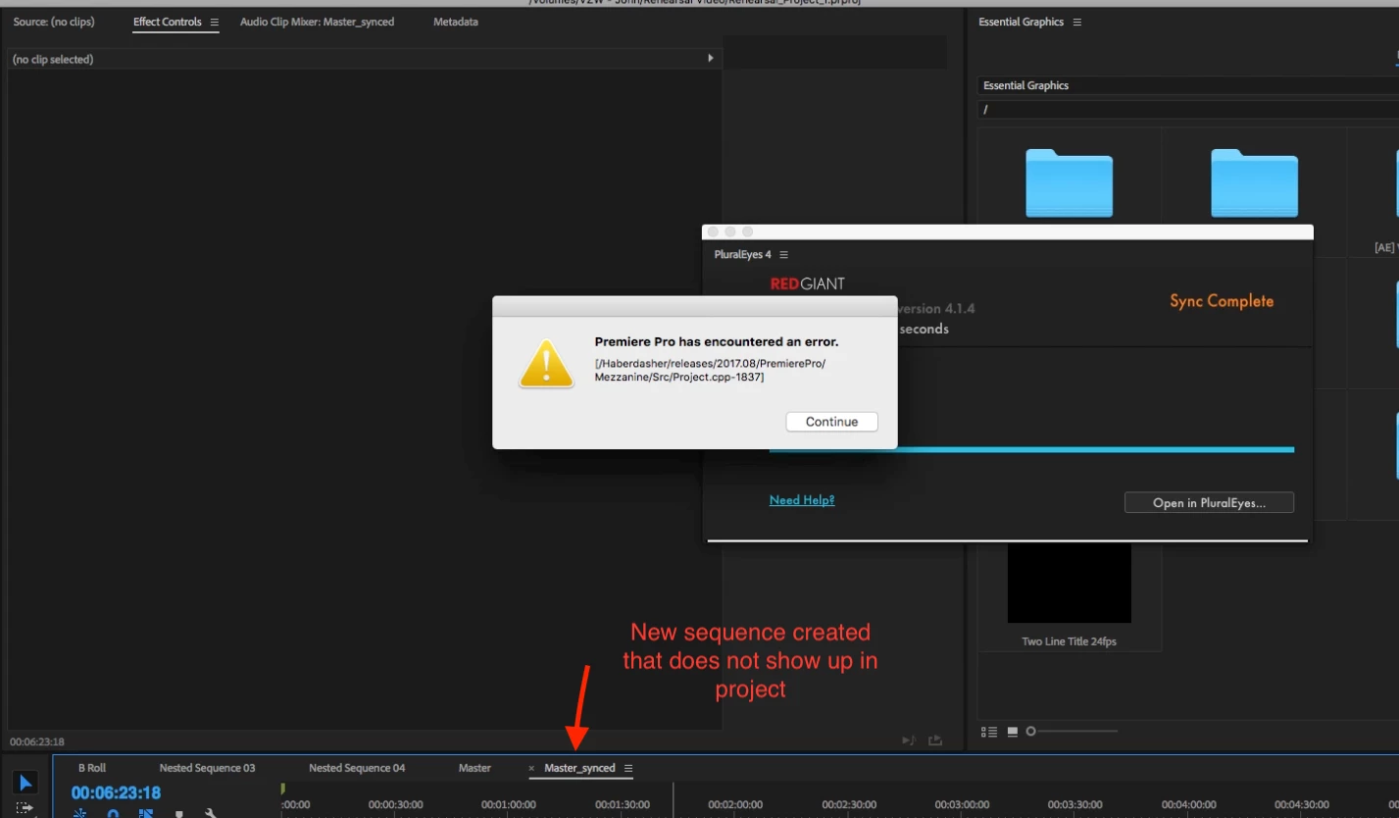Image resolution: width=1399 pixels, height=818 pixels.
Task: Open the Audio Clip Mixer: Master_synced tab
Action: click(x=317, y=22)
